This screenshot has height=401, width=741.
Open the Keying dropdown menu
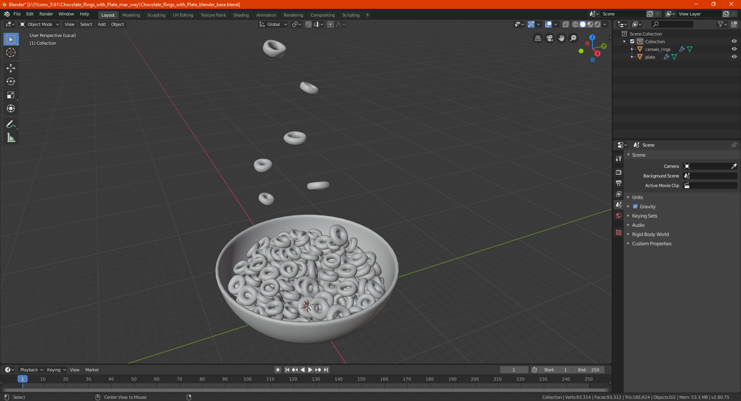[x=56, y=370]
